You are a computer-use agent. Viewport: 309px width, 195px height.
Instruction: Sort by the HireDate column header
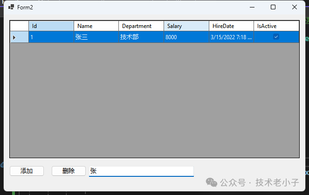(x=231, y=26)
